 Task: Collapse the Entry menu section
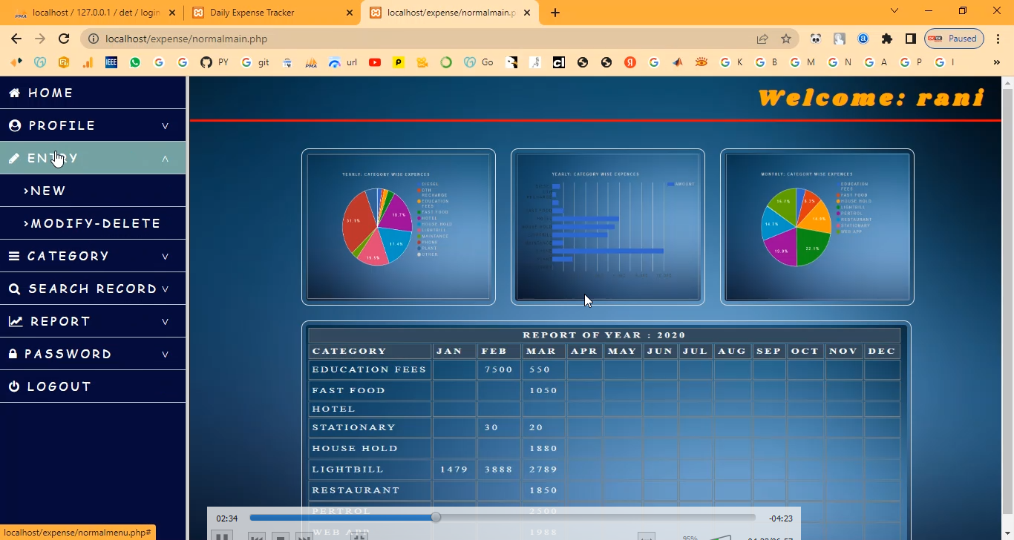[165, 158]
